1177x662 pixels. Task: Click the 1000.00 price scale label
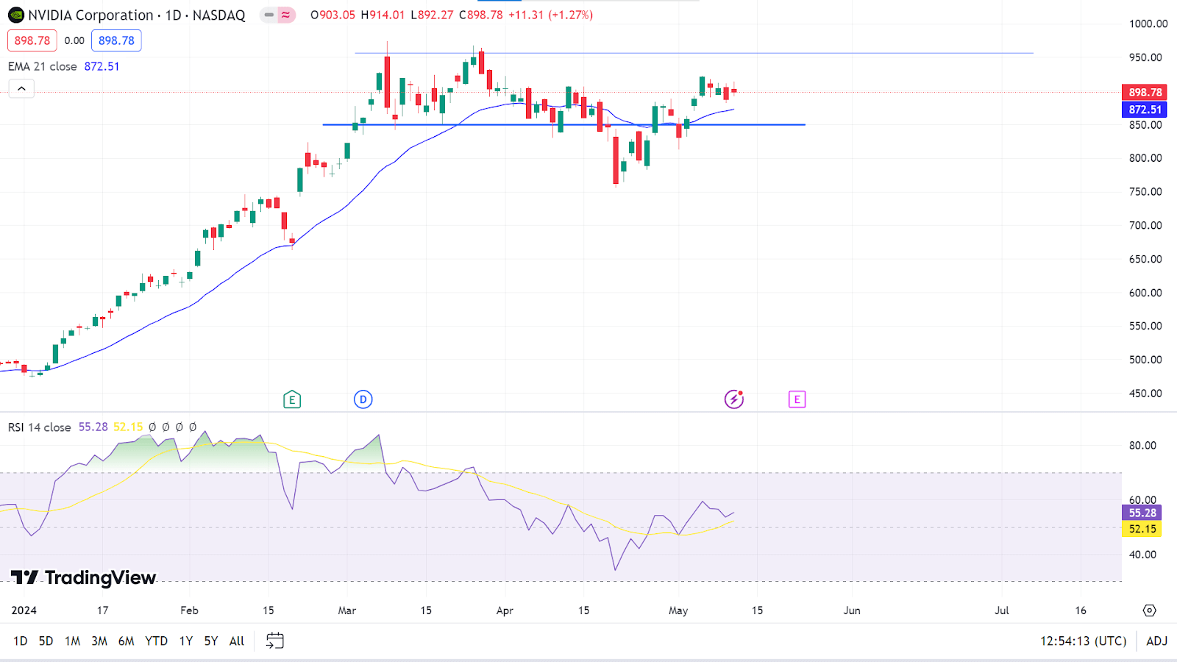coord(1148,24)
